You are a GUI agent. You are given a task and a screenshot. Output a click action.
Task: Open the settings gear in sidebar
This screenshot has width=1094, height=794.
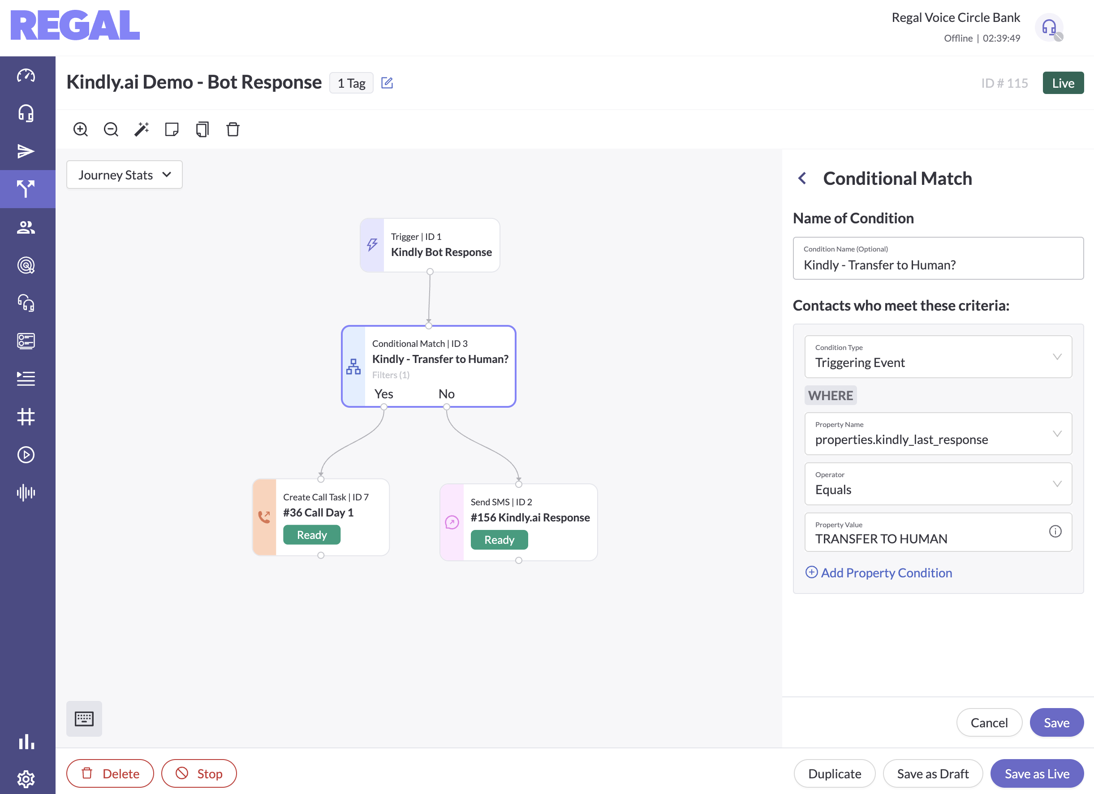pyautogui.click(x=26, y=779)
